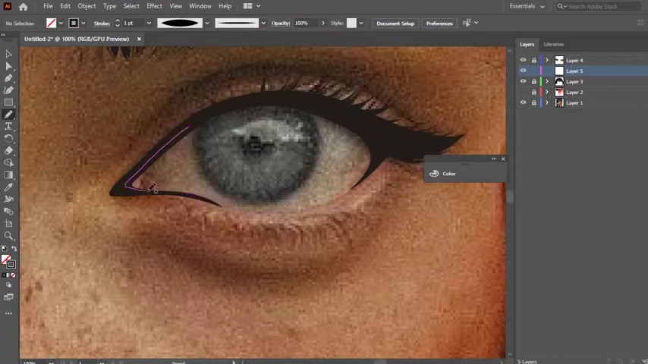Select the Type tool

point(8,127)
